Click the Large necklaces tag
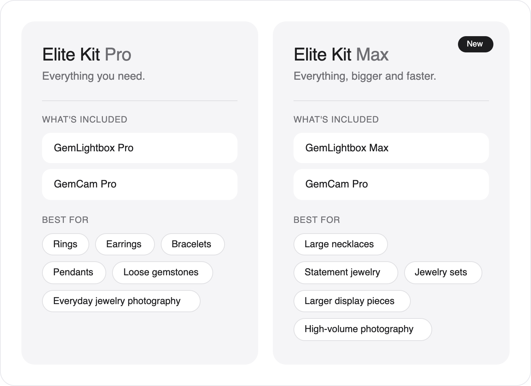 340,244
